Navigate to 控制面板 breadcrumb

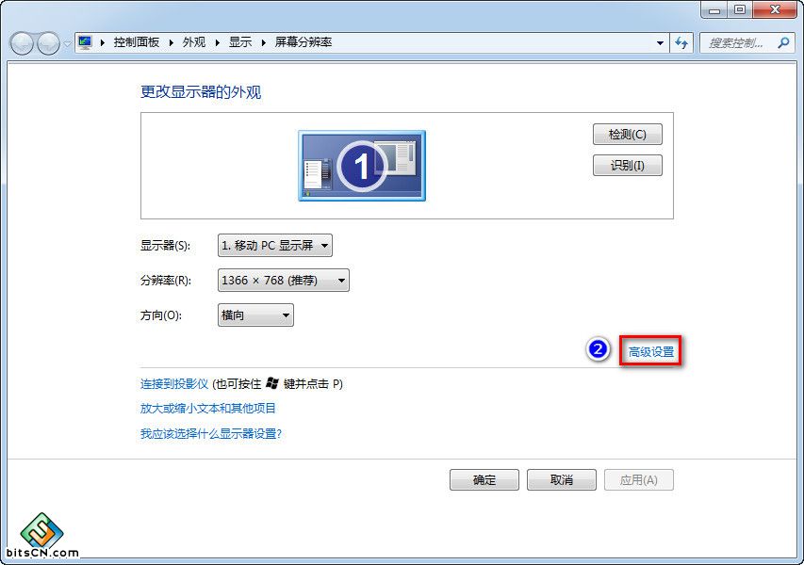137,42
